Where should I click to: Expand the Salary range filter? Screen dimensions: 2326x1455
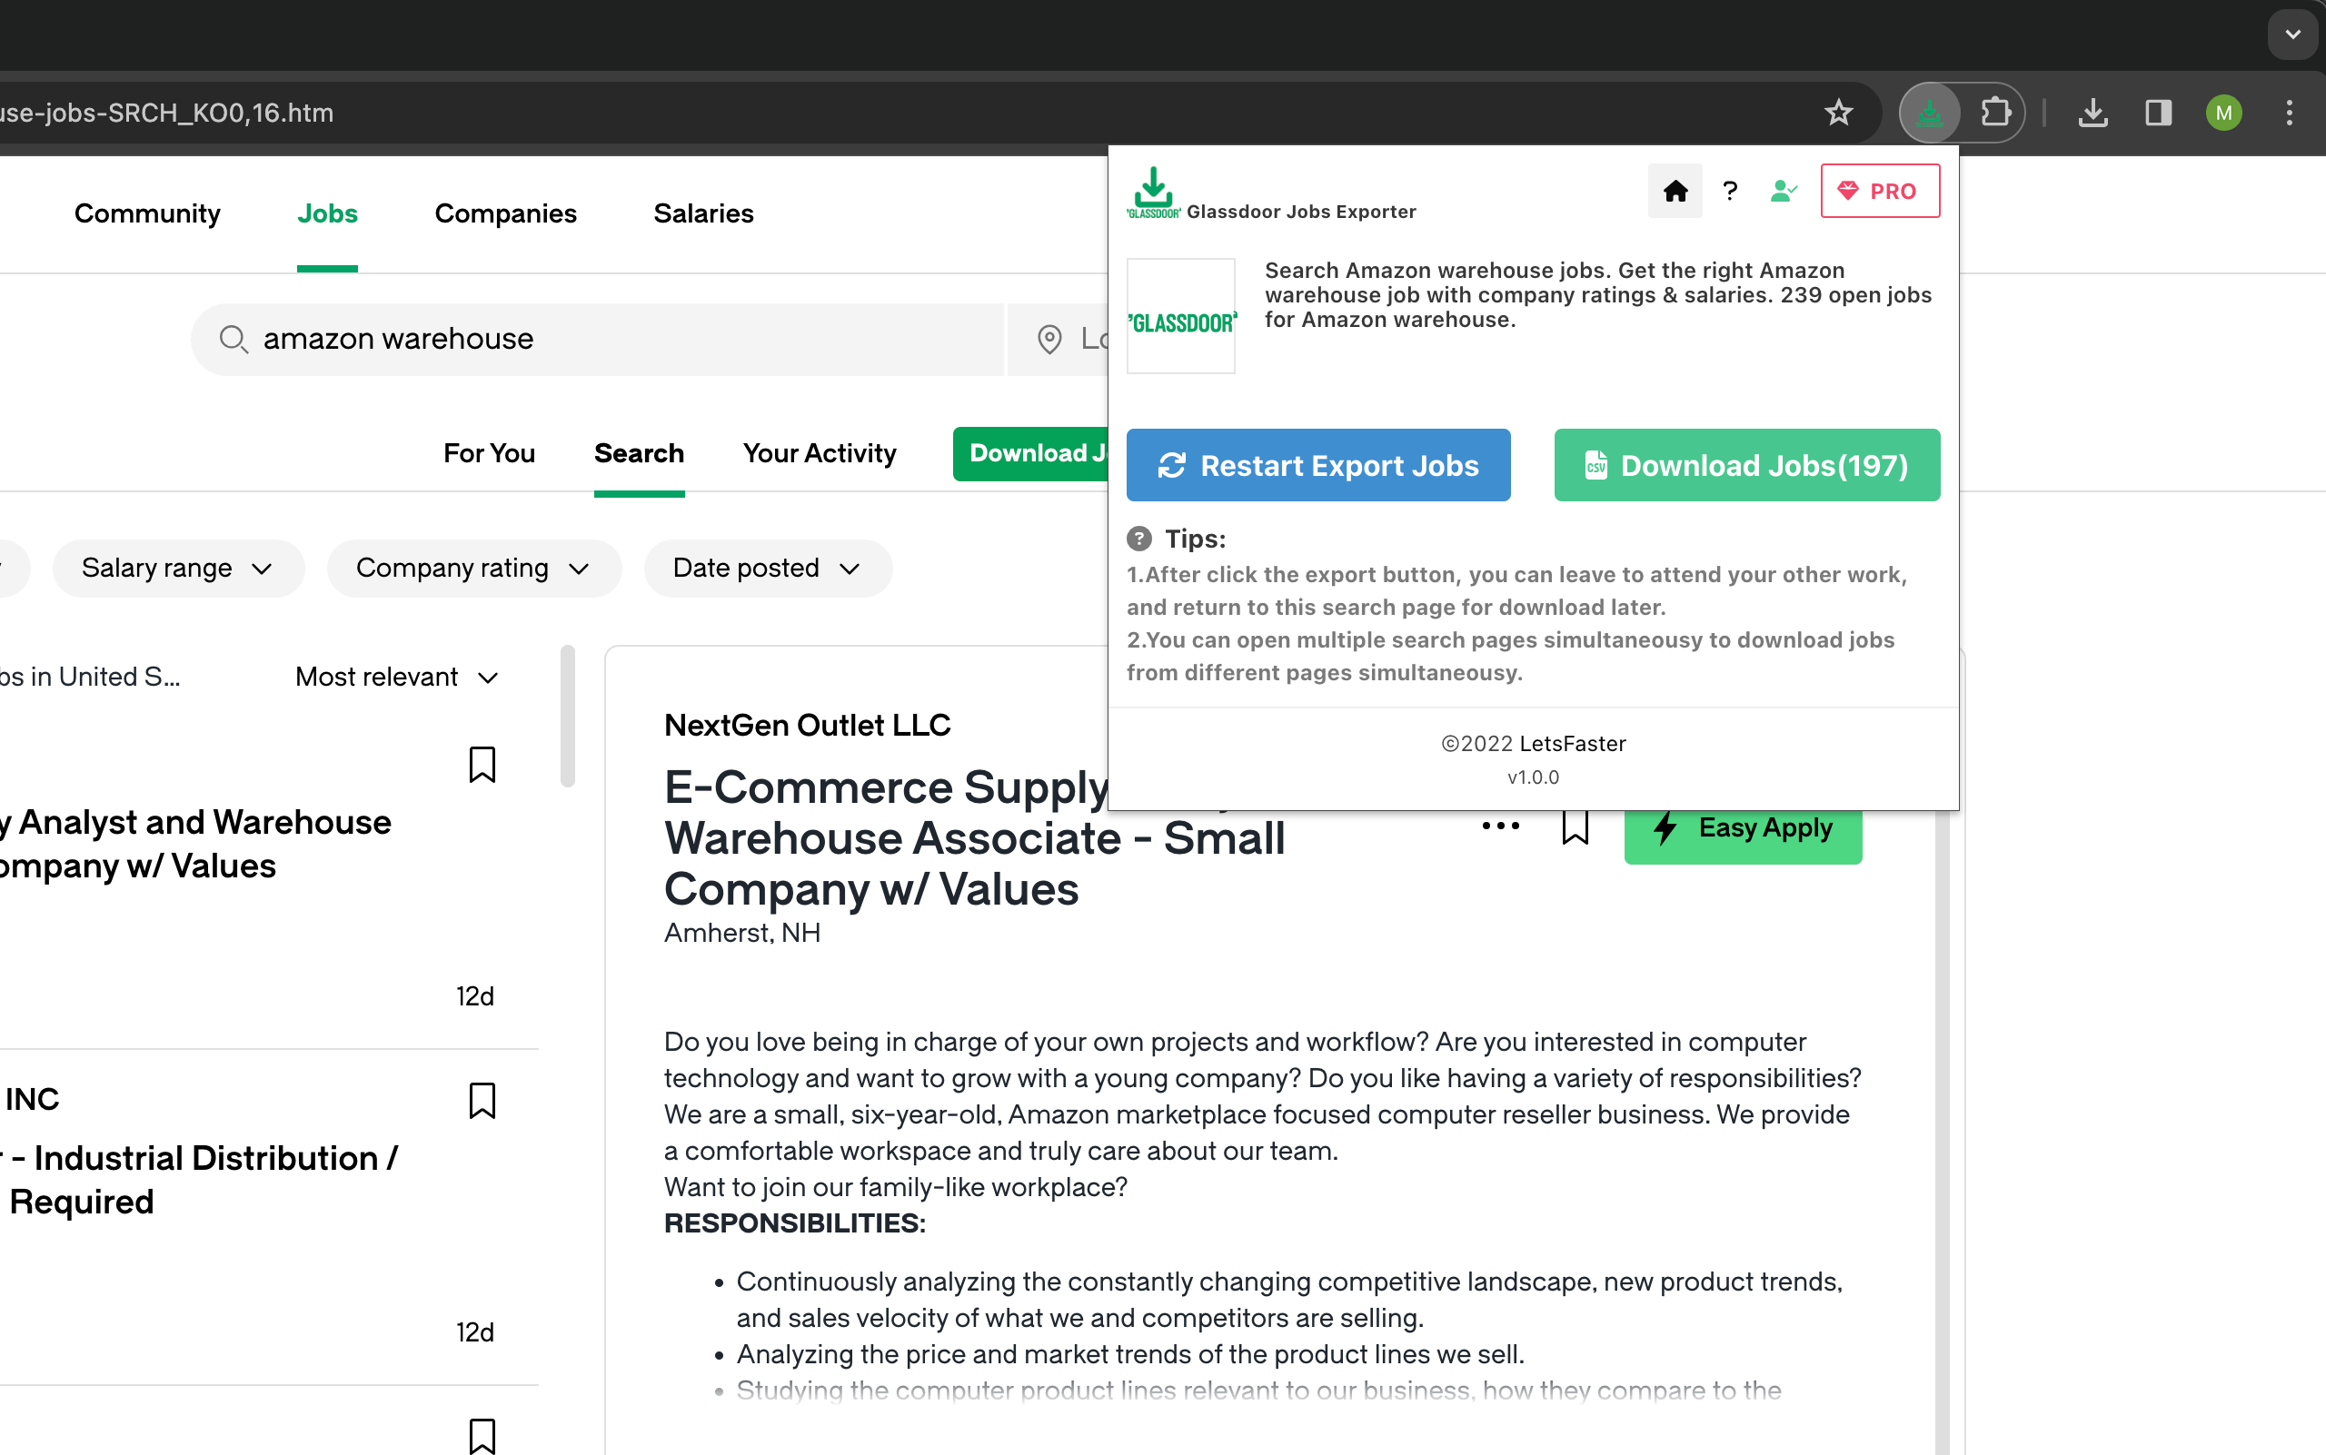(x=178, y=569)
